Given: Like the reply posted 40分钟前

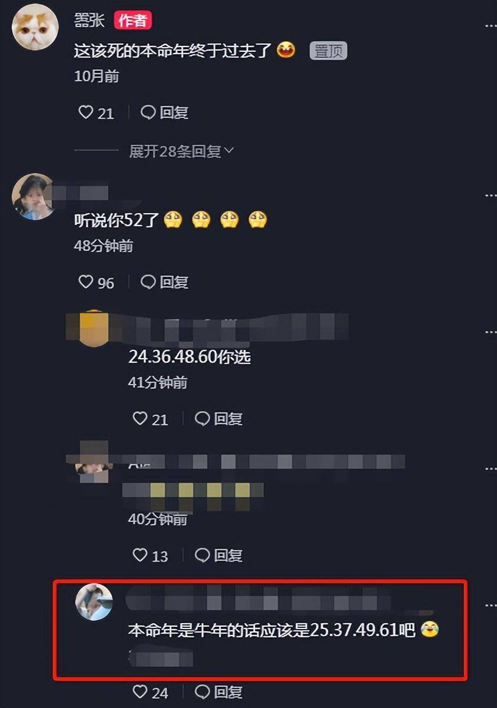Looking at the screenshot, I should [140, 555].
